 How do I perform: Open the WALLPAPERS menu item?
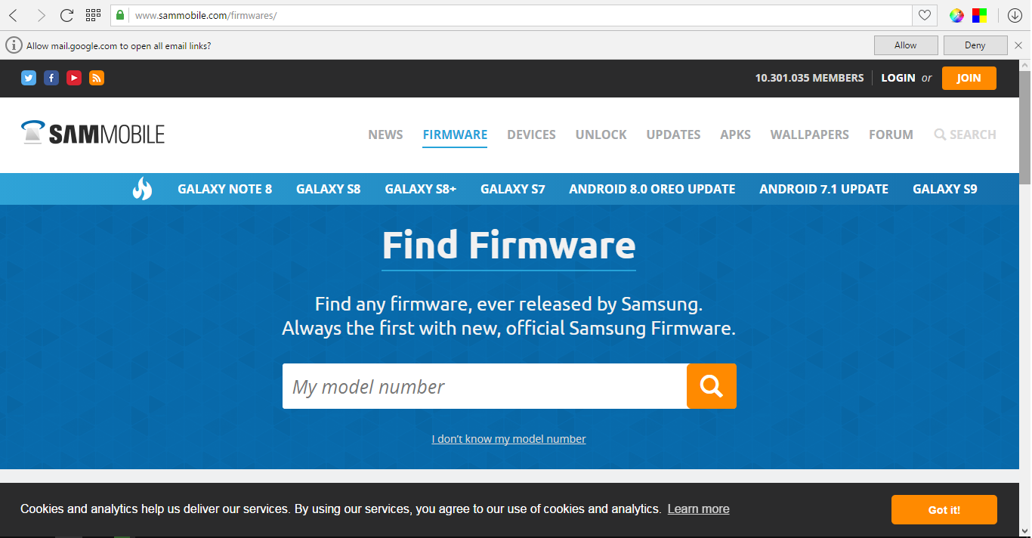pos(809,134)
